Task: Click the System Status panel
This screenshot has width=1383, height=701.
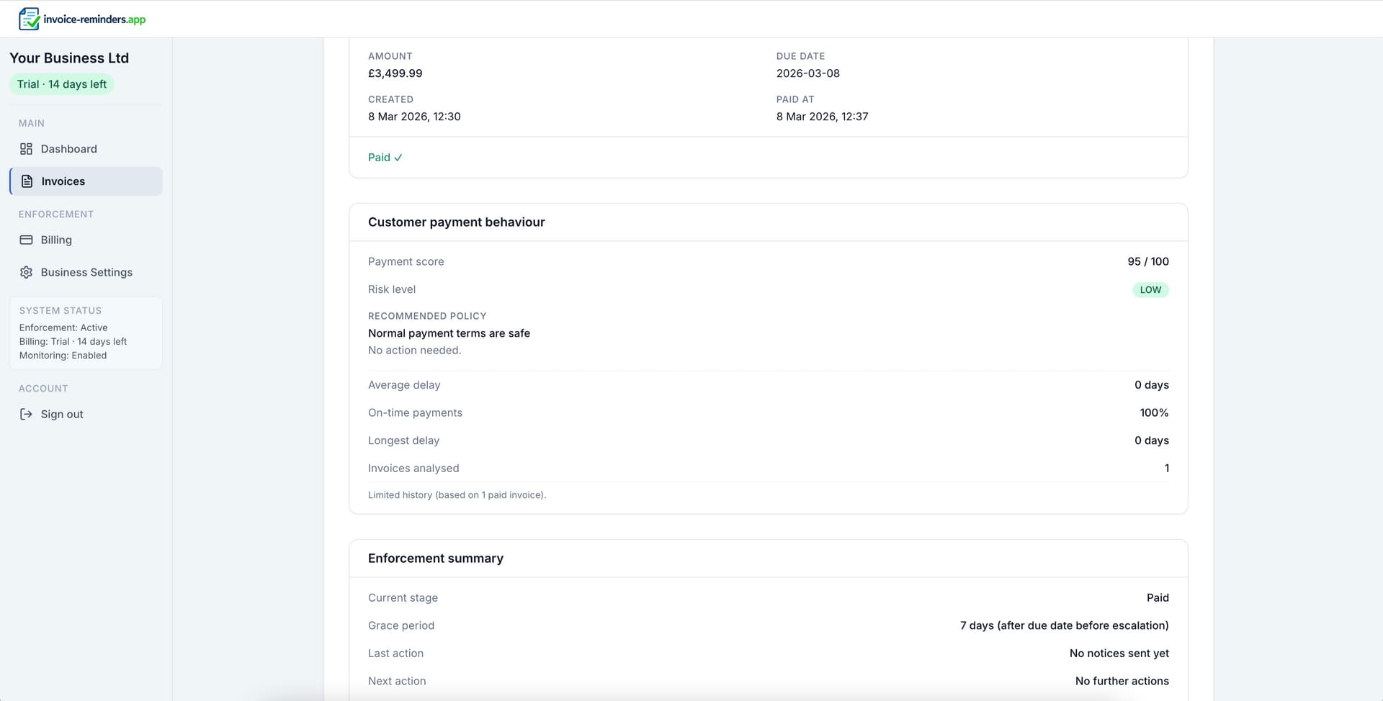Action: pos(85,333)
